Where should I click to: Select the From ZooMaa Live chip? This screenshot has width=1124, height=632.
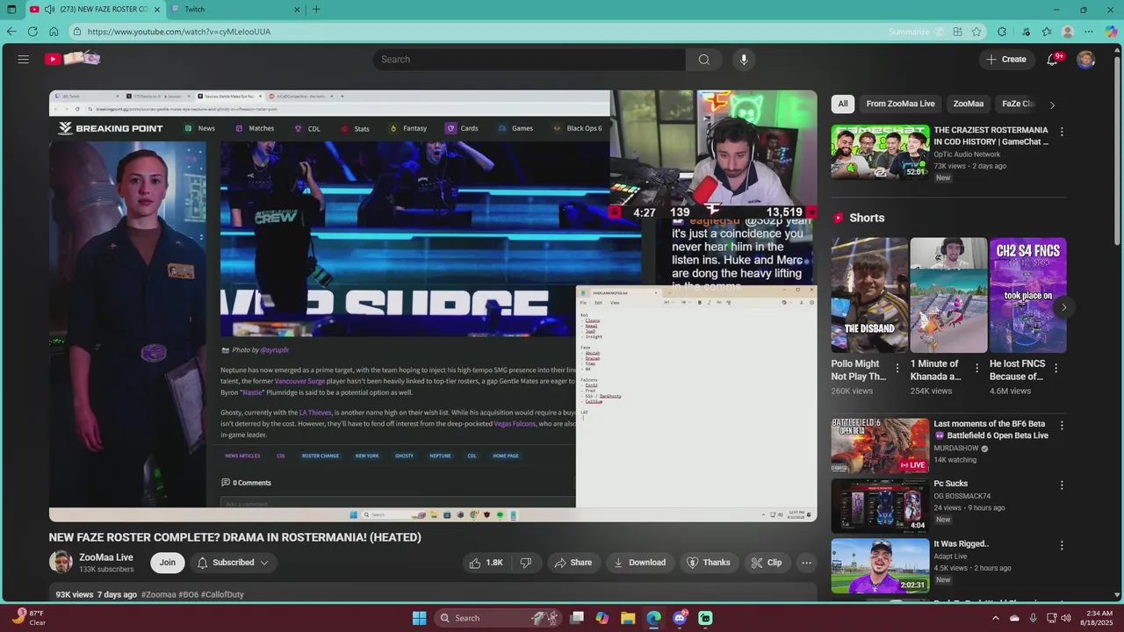tap(900, 104)
